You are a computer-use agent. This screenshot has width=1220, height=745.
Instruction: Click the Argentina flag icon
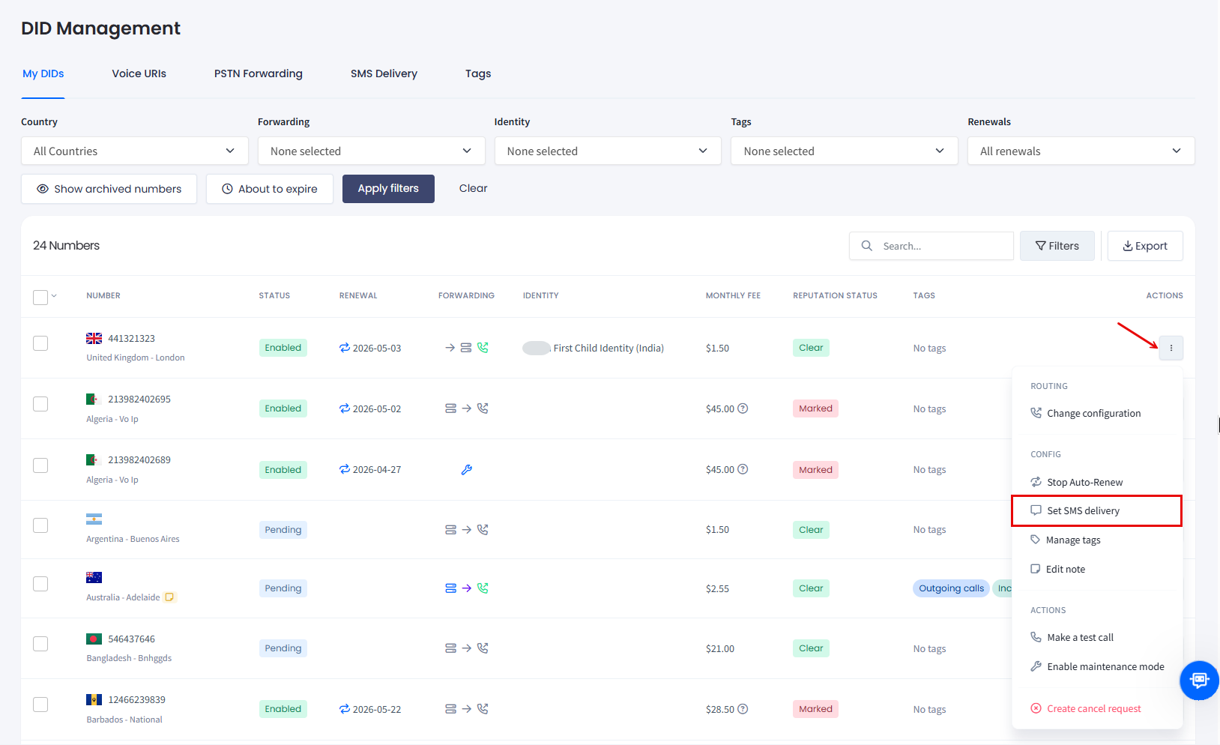pos(94,519)
